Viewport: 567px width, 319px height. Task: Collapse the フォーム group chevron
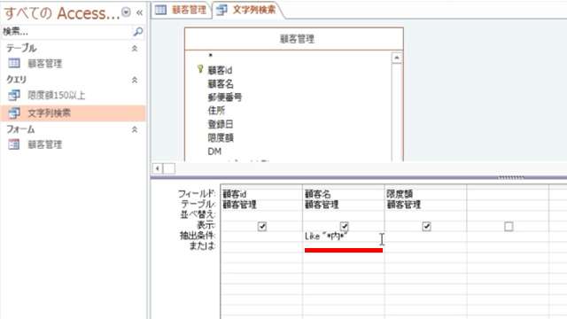coord(135,129)
